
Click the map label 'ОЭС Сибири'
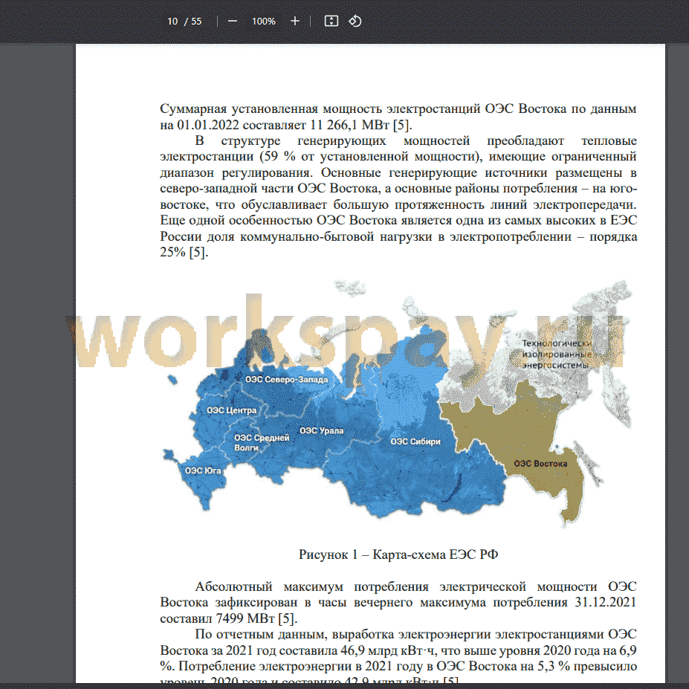pyautogui.click(x=415, y=441)
